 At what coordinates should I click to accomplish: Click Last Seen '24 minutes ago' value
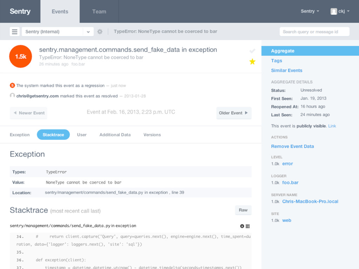point(315,115)
